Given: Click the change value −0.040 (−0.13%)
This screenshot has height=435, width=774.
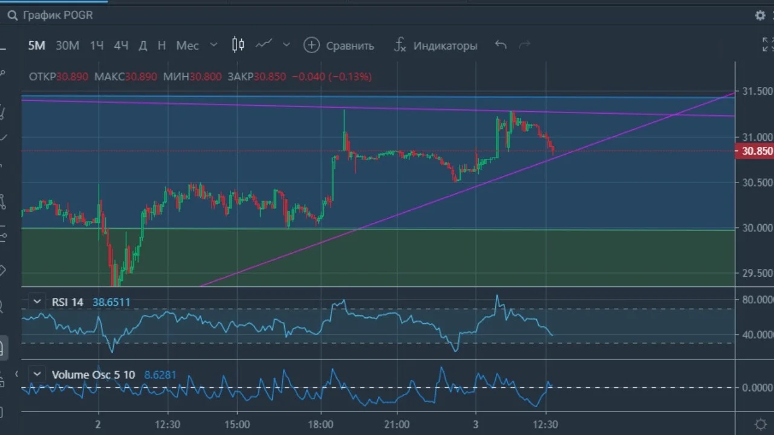Looking at the screenshot, I should [332, 77].
